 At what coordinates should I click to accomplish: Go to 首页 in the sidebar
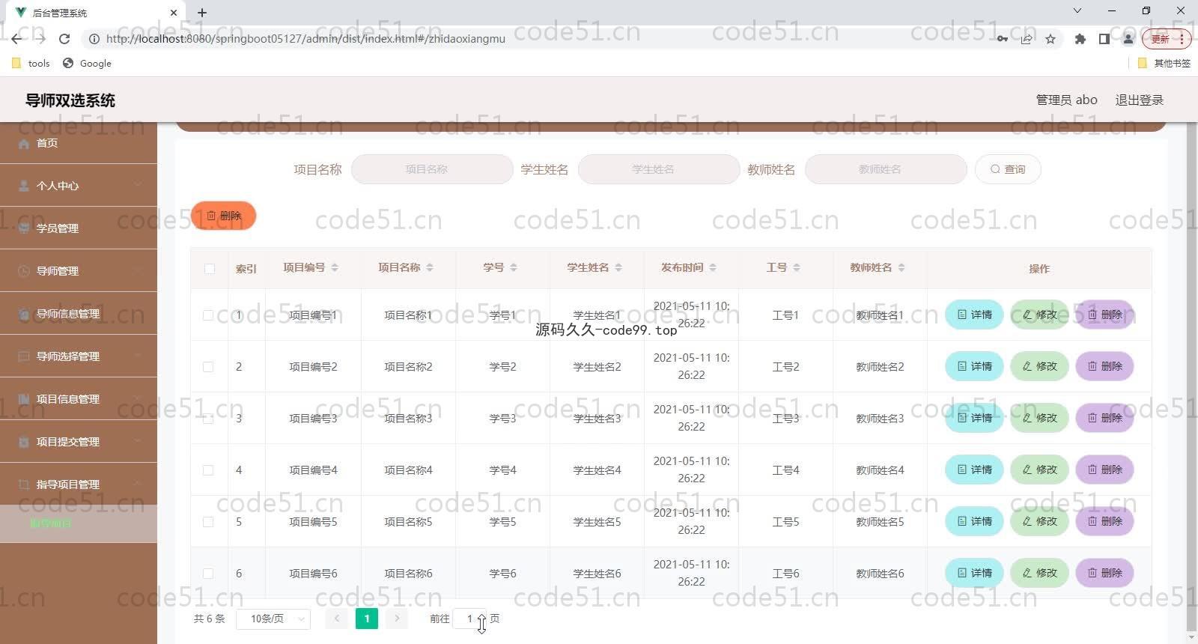(79, 143)
